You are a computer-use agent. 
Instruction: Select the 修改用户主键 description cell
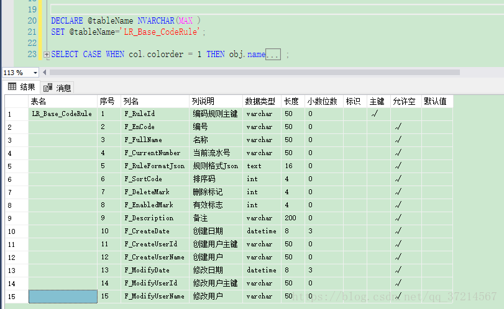pyautogui.click(x=216, y=284)
